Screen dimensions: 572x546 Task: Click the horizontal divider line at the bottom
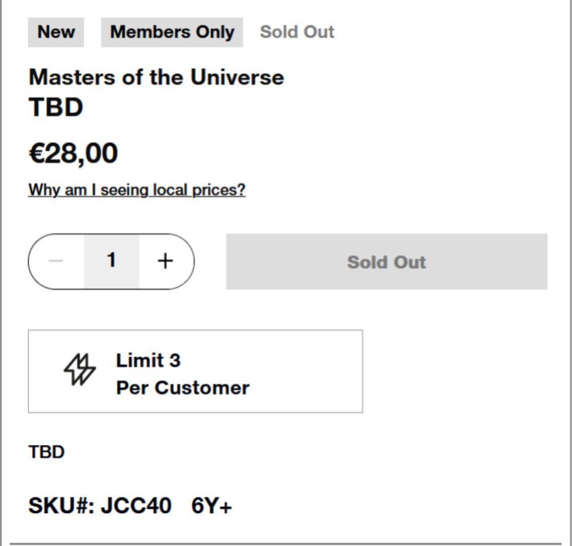pyautogui.click(x=285, y=544)
